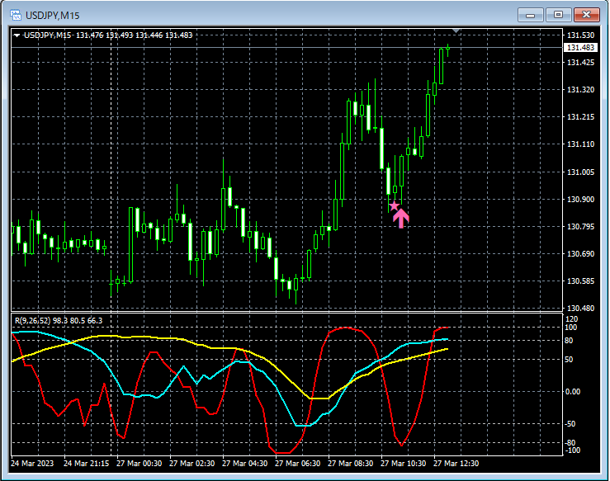The image size is (610, 481).
Task: Click the chart shift triangle marker at top
Action: pos(456,31)
